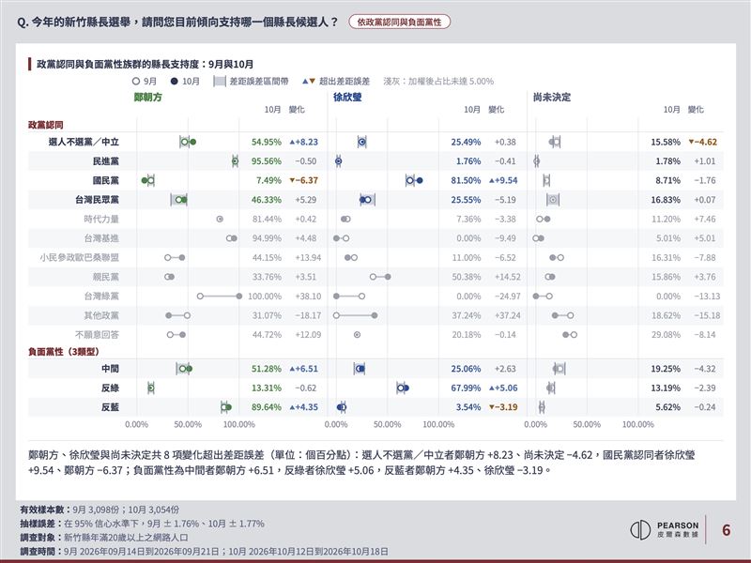Click the 反藍 row label
This screenshot has height=563, width=751.
coord(110,407)
